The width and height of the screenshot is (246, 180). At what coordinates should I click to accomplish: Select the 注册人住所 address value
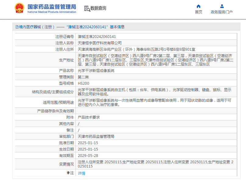[136, 49]
